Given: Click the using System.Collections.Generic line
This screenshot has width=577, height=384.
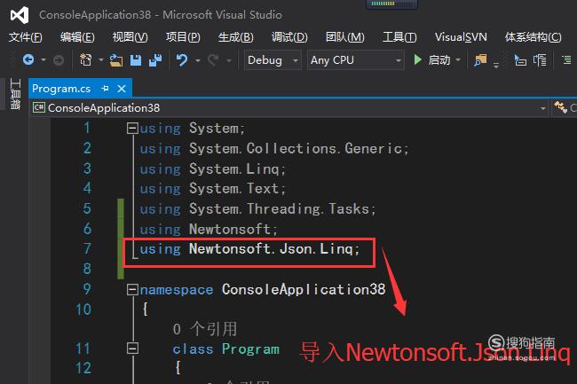Looking at the screenshot, I should point(274,149).
